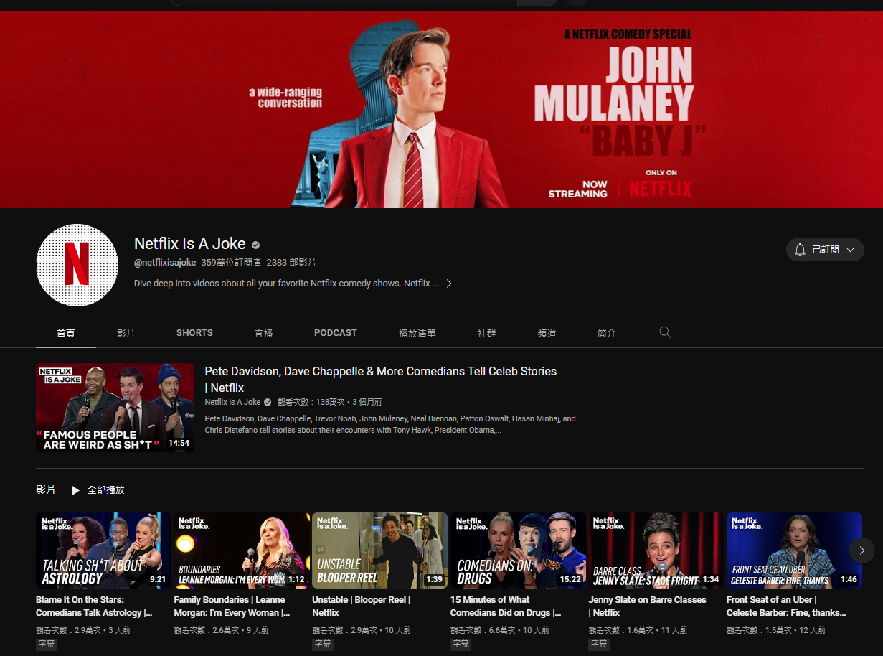
Task: Click the 影片 section heading
Action: click(x=45, y=489)
